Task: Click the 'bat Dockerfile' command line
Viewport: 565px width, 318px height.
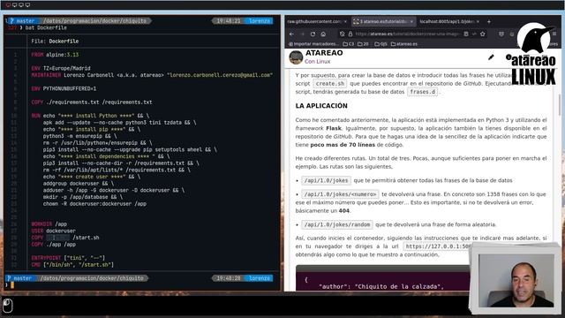Action: tap(46, 27)
